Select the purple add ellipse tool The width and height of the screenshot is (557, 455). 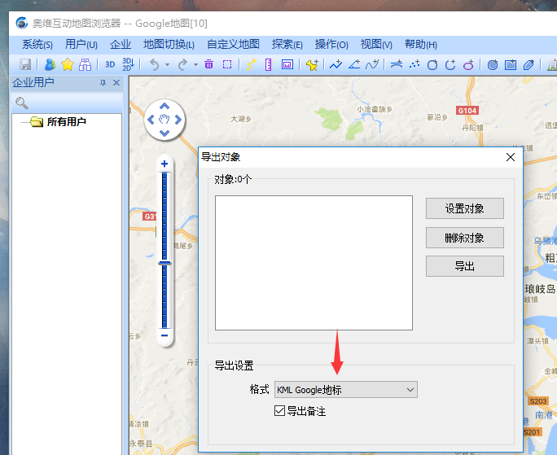(468, 64)
